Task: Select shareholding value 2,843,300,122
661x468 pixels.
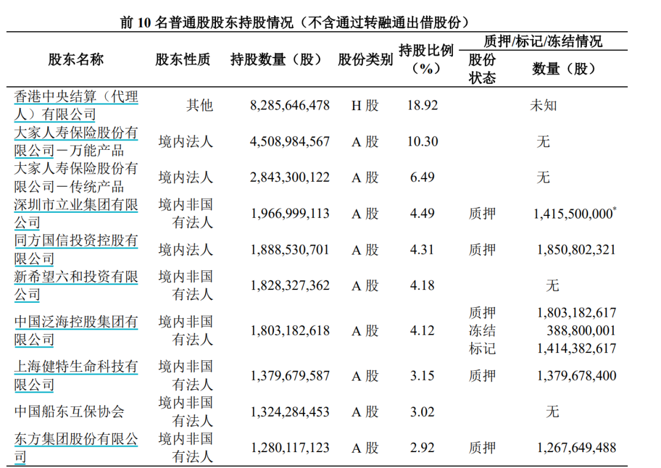Action: coord(289,177)
